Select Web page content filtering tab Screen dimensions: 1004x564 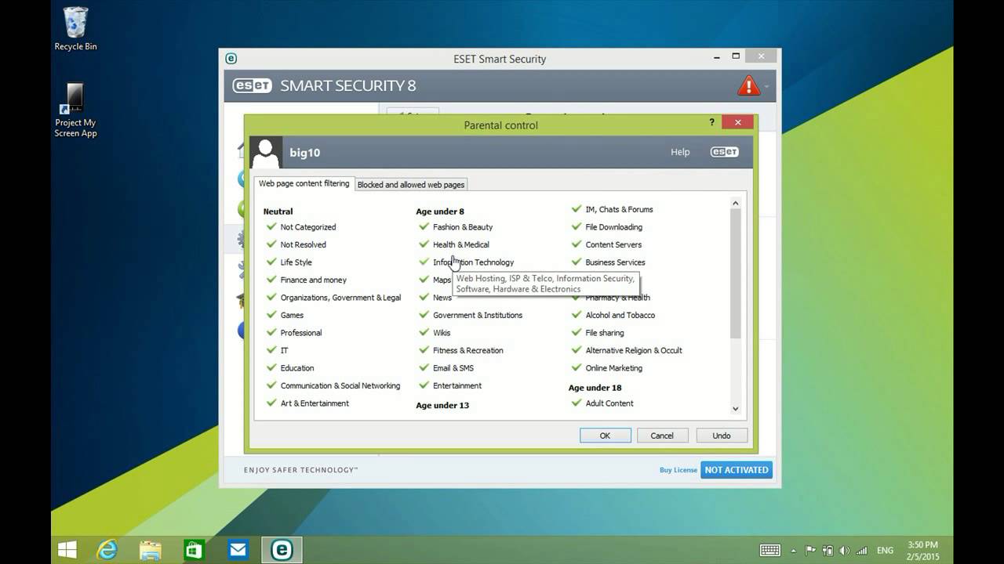tap(304, 183)
